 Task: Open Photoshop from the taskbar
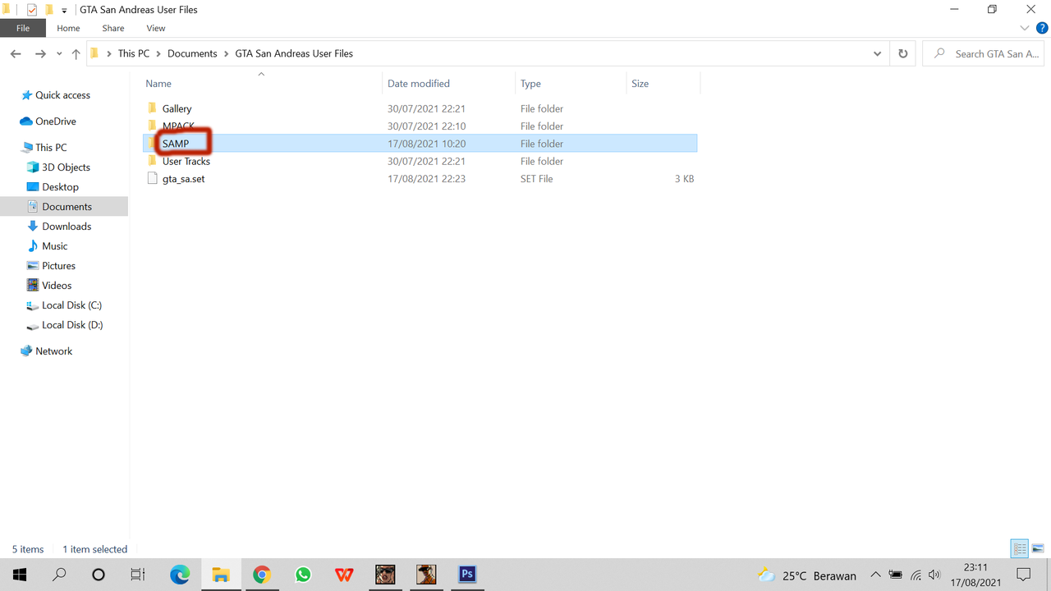pyautogui.click(x=467, y=575)
